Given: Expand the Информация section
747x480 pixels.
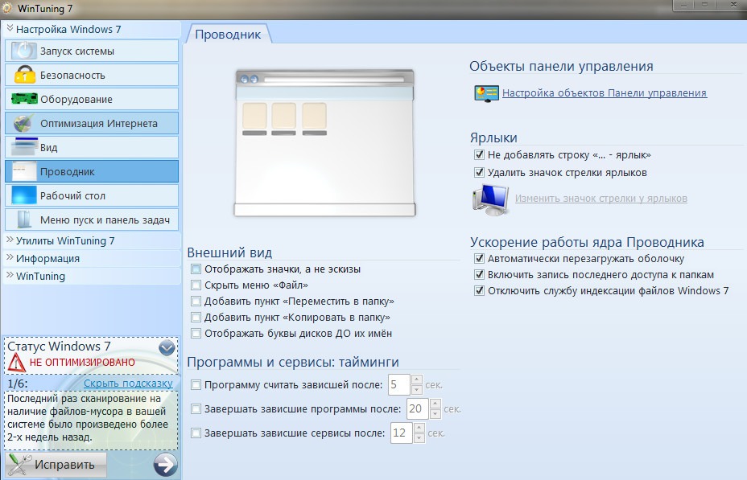Looking at the screenshot, I should 10,258.
